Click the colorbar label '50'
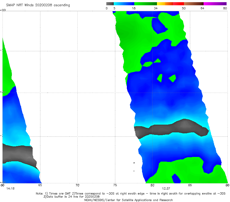Image resolution: width=230 pixels, height=202 pixels. (184, 8)
